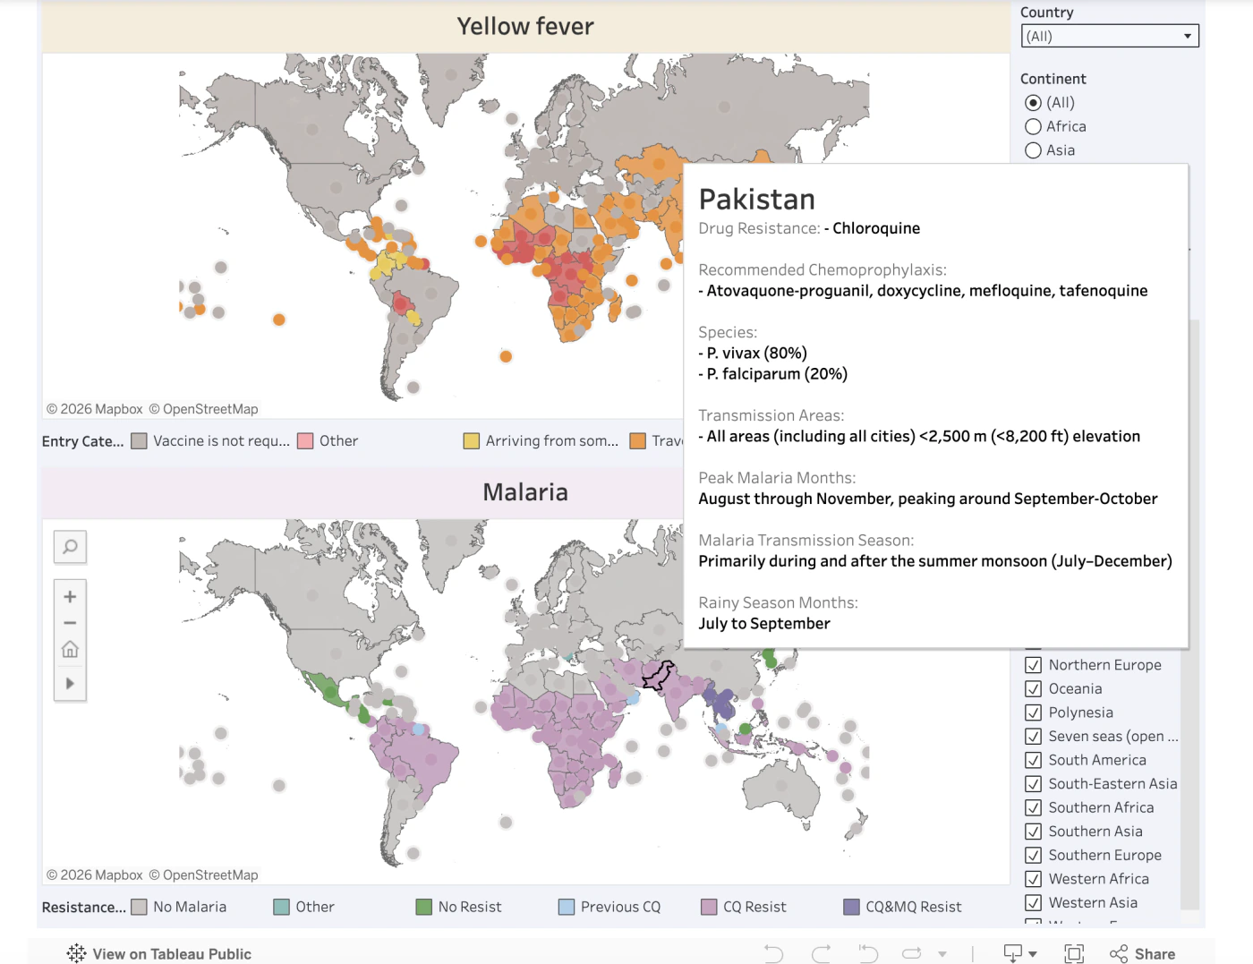Image resolution: width=1253 pixels, height=964 pixels.
Task: Click the outlined Pakistan shape on Malaria map
Action: click(x=656, y=678)
